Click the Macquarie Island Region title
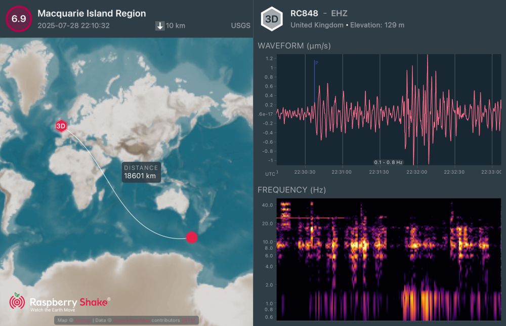This screenshot has width=506, height=326. click(92, 13)
